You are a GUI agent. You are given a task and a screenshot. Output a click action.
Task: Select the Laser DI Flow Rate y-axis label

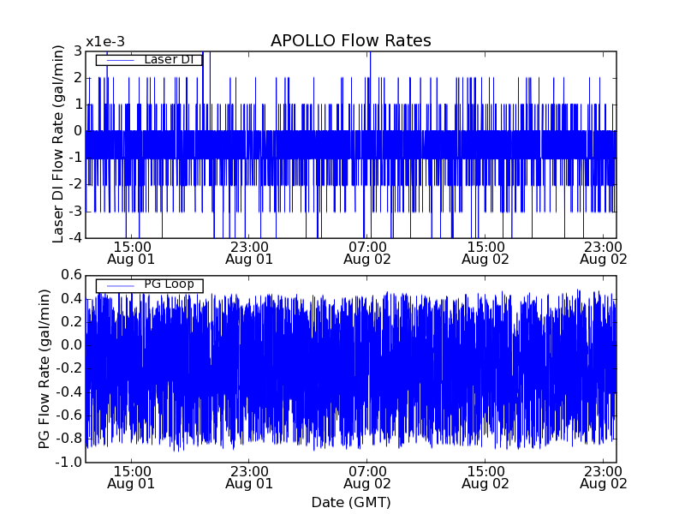[x=58, y=144]
